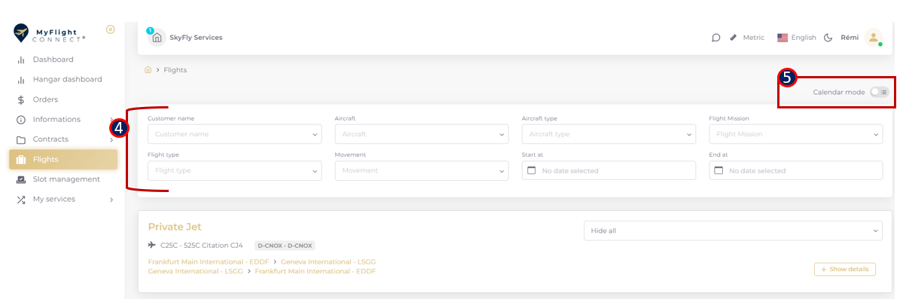Enable the Calendar mode switch

pyautogui.click(x=880, y=92)
